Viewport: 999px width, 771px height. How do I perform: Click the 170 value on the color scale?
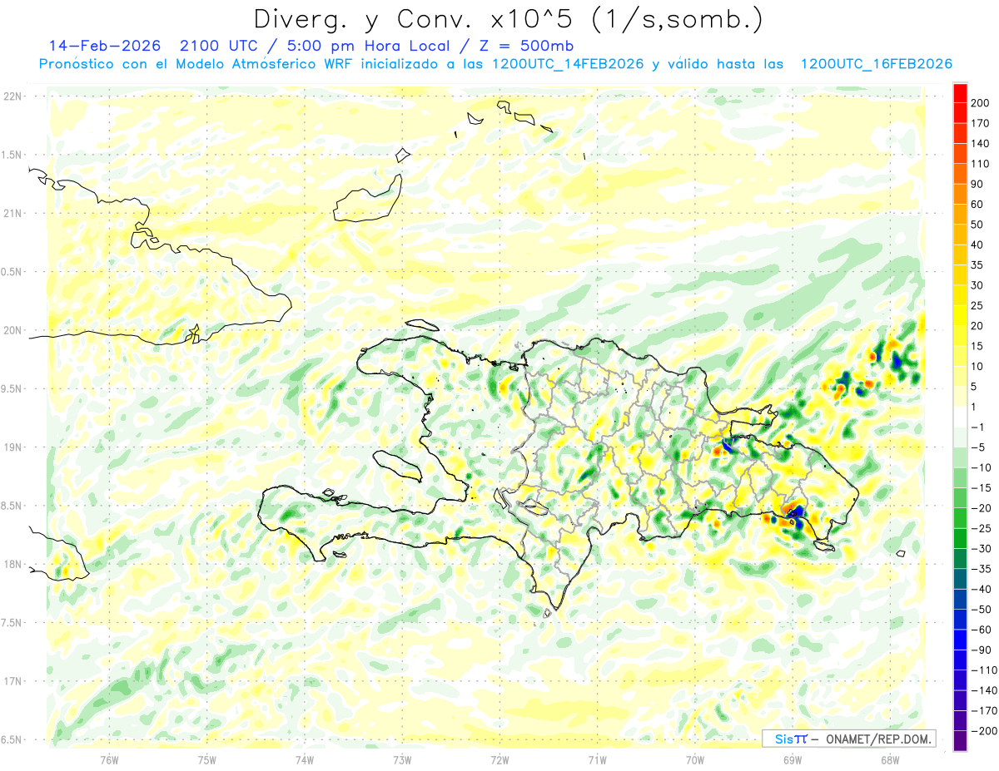(980, 123)
